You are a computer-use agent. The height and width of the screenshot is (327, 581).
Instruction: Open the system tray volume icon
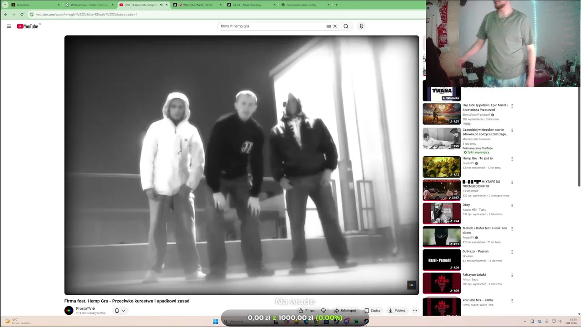point(560,322)
